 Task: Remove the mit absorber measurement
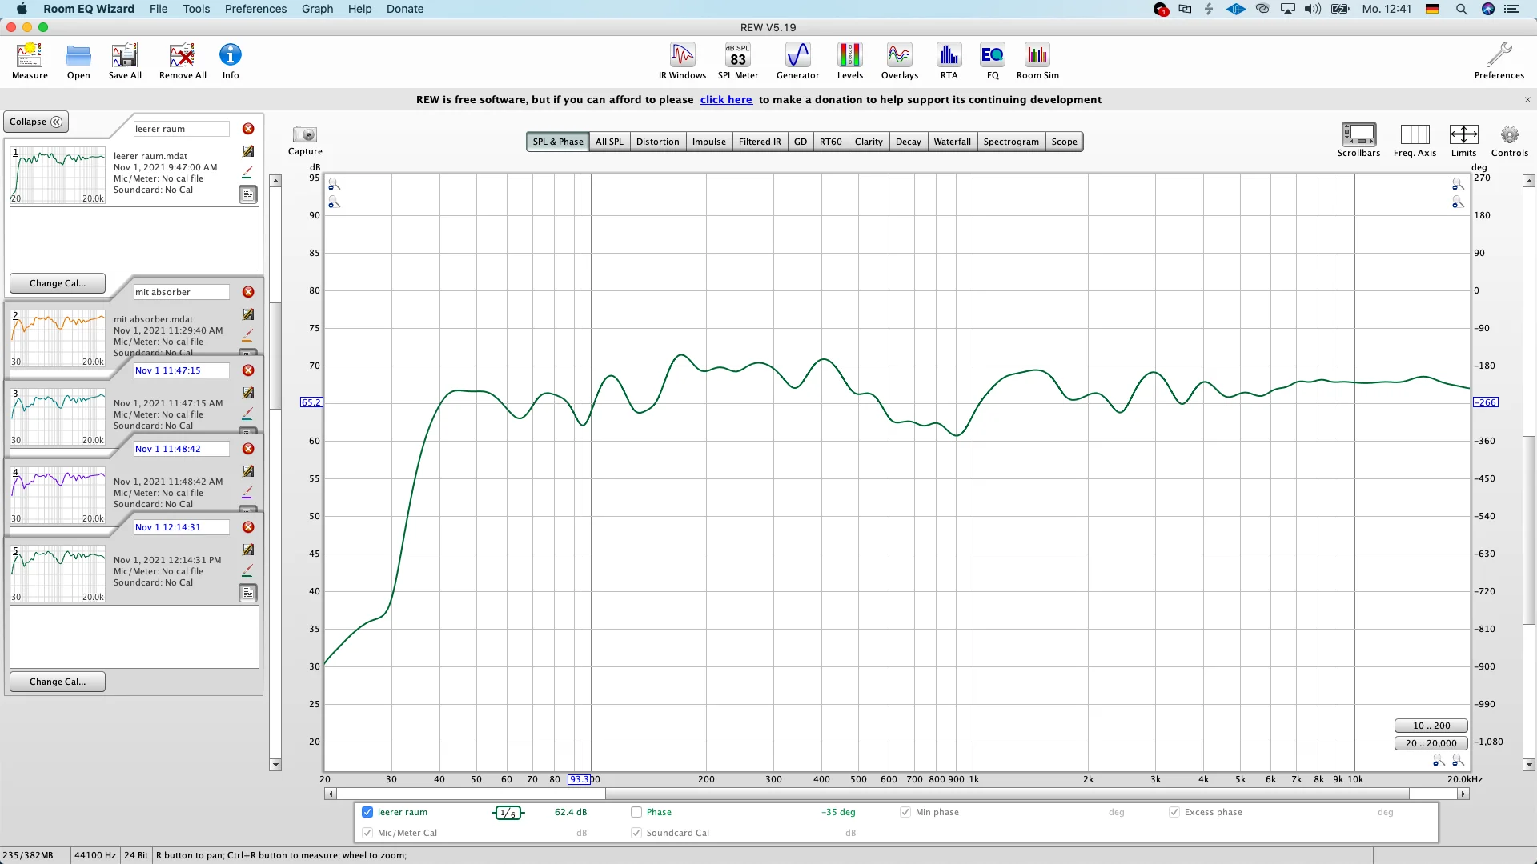click(248, 292)
